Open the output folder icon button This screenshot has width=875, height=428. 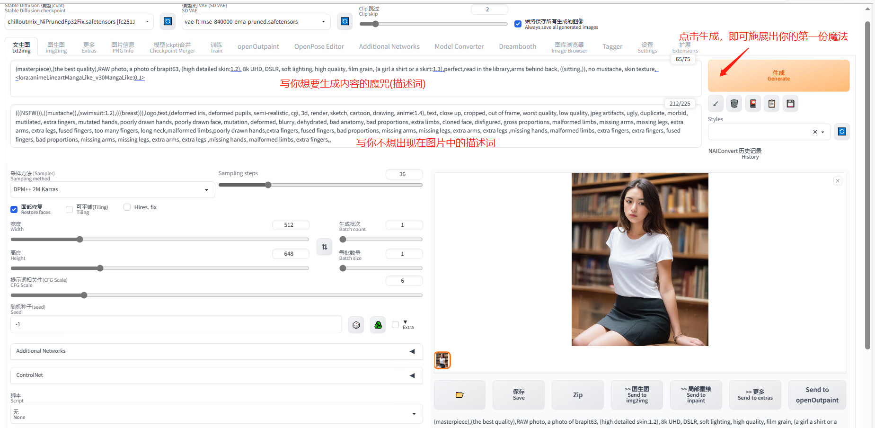click(460, 395)
